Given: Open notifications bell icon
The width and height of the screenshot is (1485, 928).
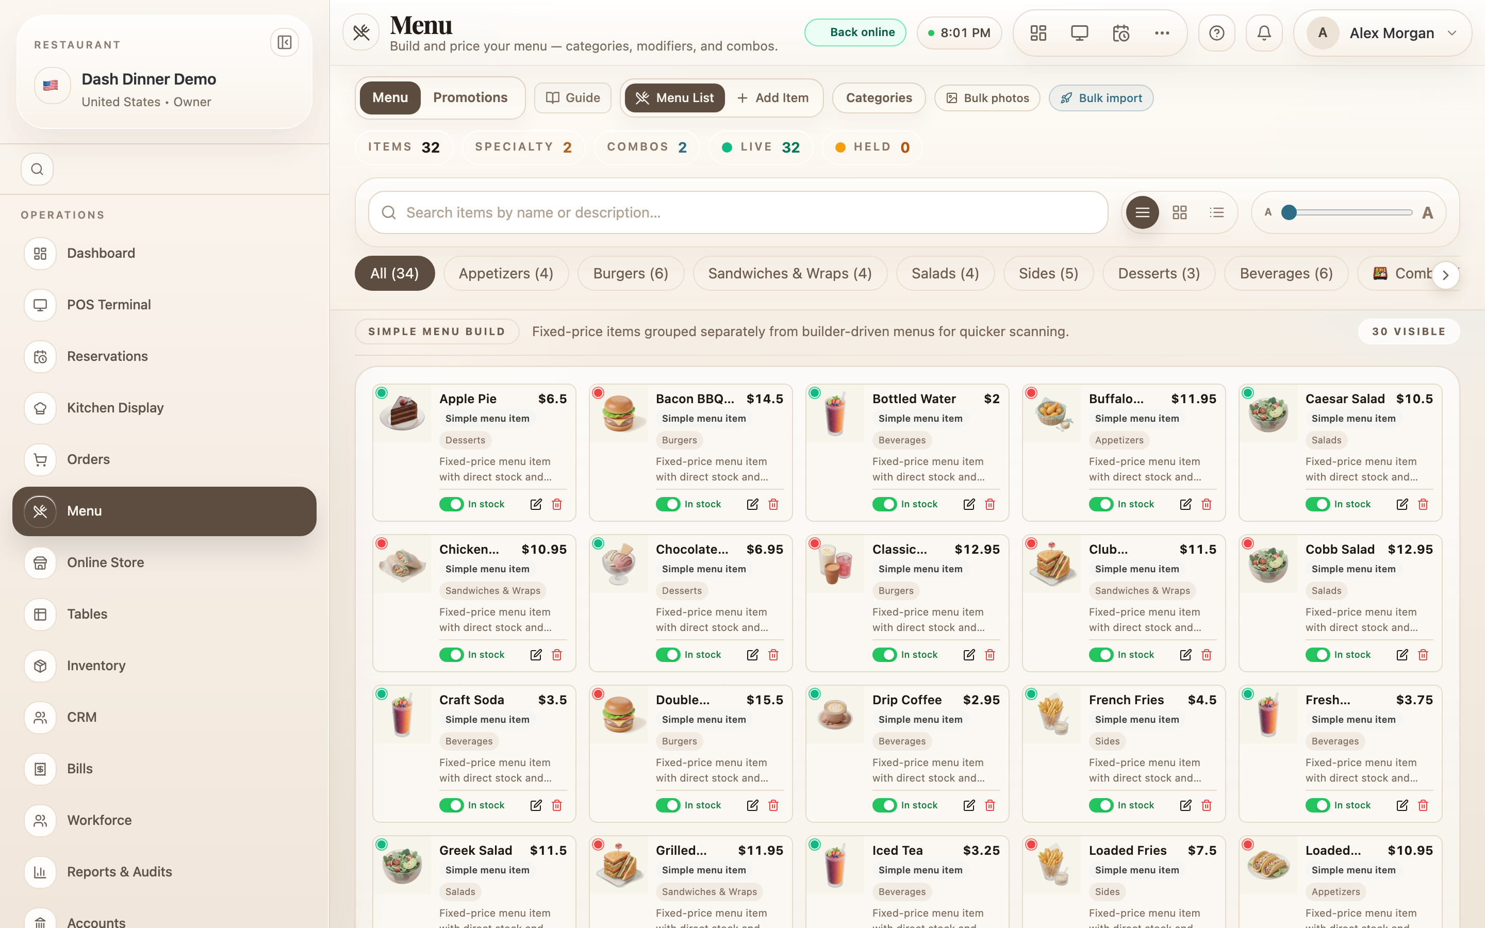Looking at the screenshot, I should click(x=1264, y=33).
